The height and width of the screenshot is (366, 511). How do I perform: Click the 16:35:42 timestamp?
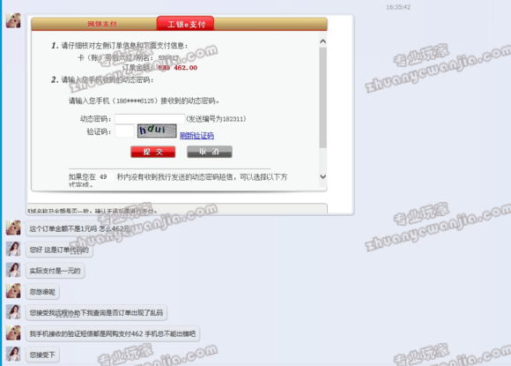pyautogui.click(x=398, y=7)
